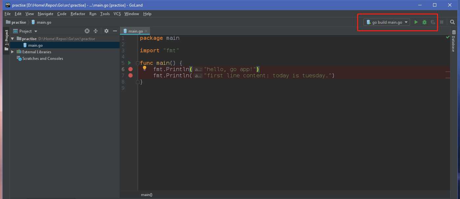This screenshot has width=460, height=199.
Task: Click the External Libraries label
Action: 37,52
